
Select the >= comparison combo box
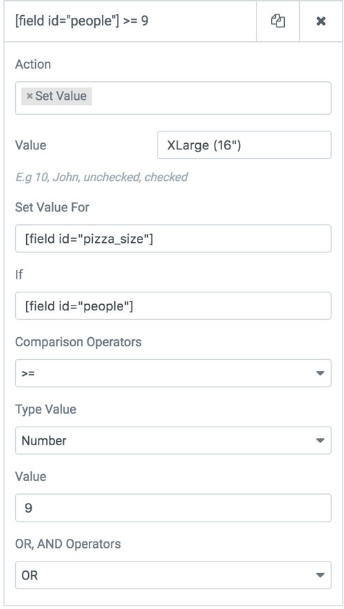tap(173, 373)
